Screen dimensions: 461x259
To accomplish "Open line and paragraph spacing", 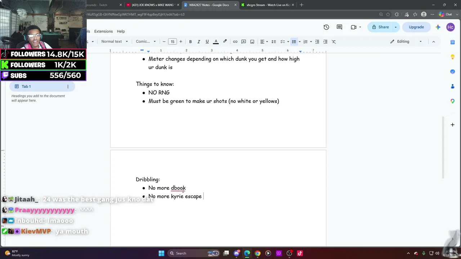I will pyautogui.click(x=274, y=42).
